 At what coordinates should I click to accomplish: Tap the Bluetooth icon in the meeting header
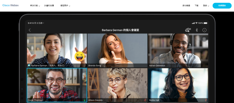[197, 30]
